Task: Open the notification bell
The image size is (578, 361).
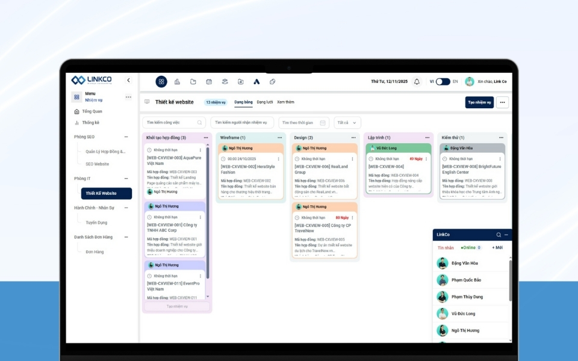Action: click(417, 82)
